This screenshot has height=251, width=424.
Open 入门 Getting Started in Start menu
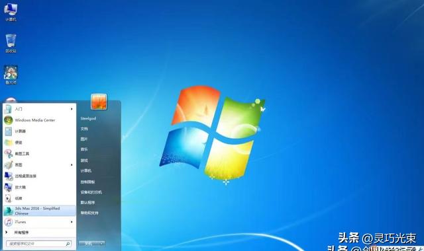point(39,109)
